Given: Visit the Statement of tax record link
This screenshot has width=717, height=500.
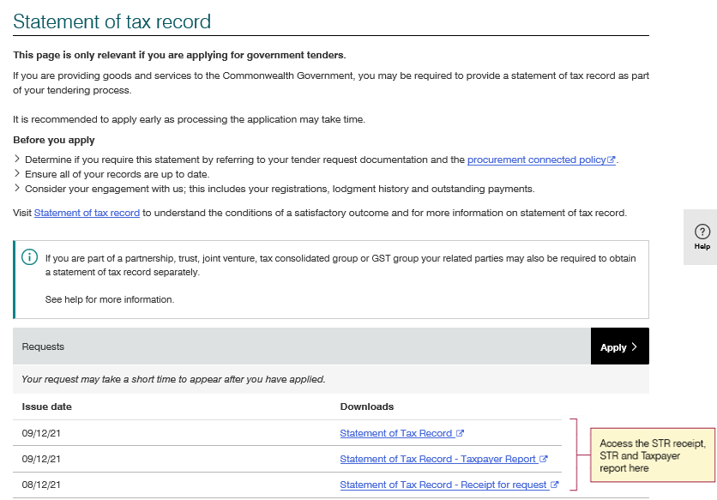Looking at the screenshot, I should pos(86,212).
